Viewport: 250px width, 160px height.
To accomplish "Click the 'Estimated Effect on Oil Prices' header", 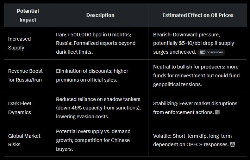I will [198, 15].
